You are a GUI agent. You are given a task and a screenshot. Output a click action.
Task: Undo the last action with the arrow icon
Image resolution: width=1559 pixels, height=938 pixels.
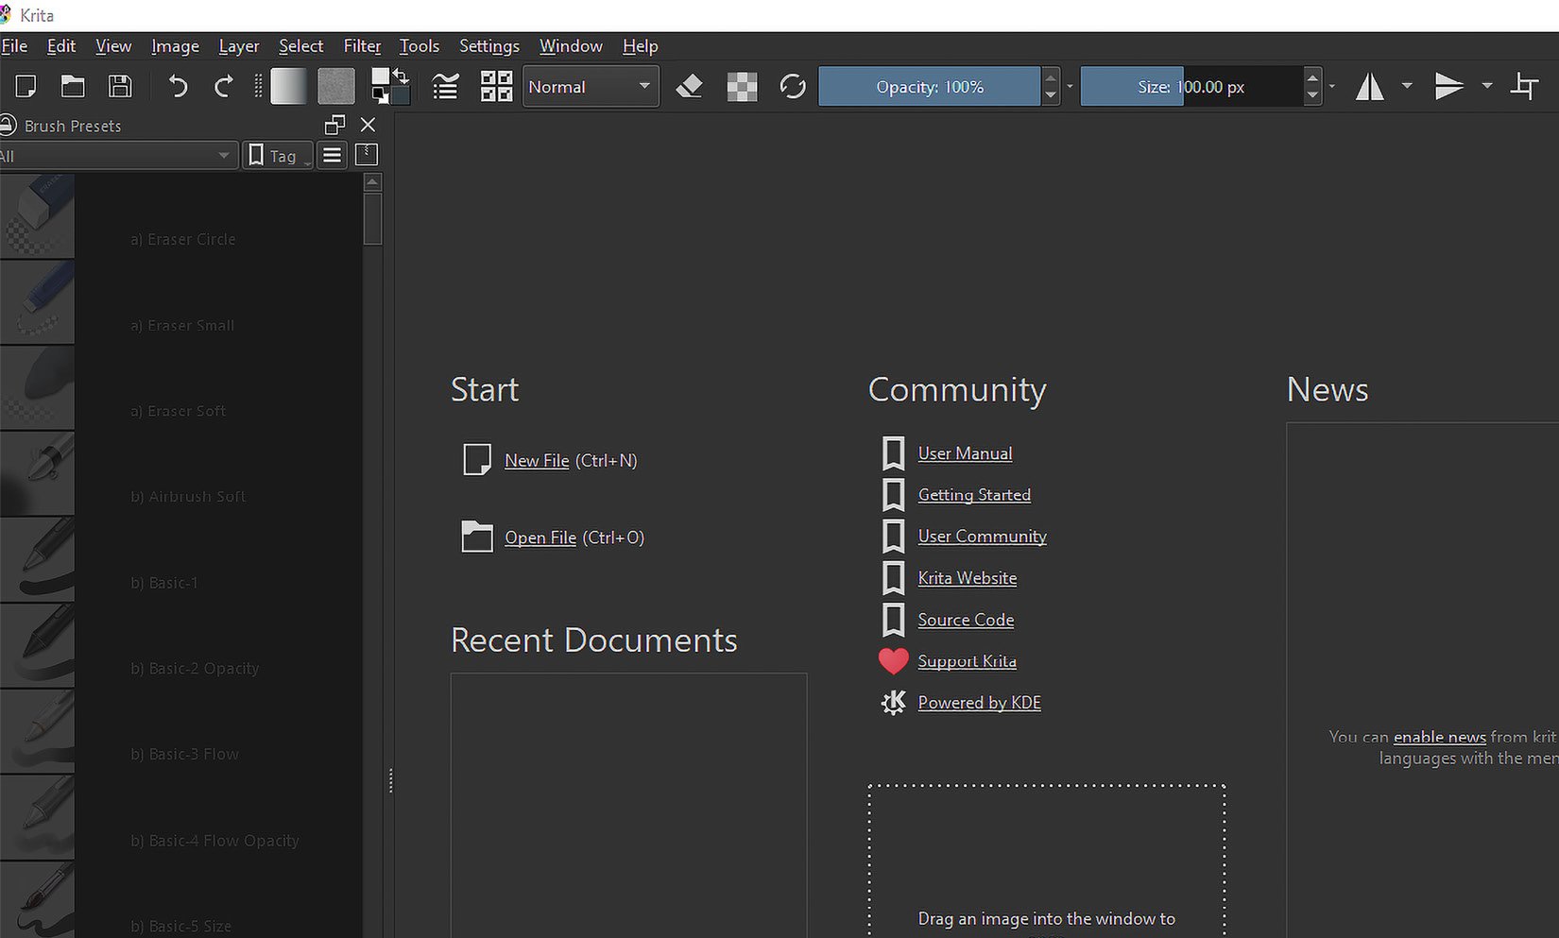(178, 86)
